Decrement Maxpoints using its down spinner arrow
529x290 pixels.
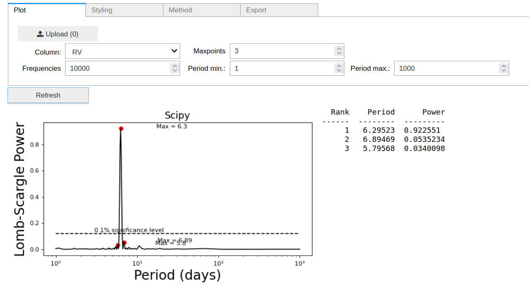pos(339,53)
